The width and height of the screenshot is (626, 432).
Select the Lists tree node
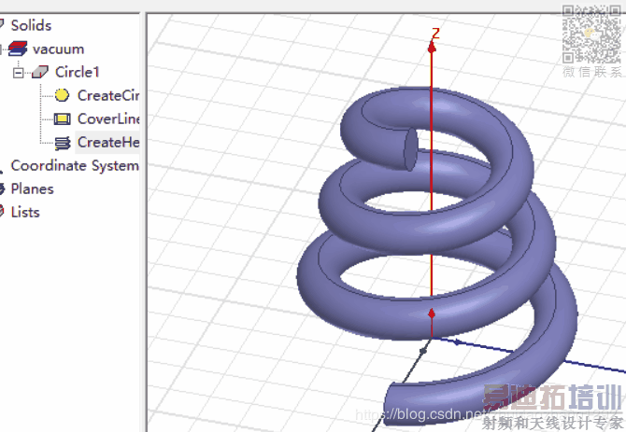click(24, 212)
